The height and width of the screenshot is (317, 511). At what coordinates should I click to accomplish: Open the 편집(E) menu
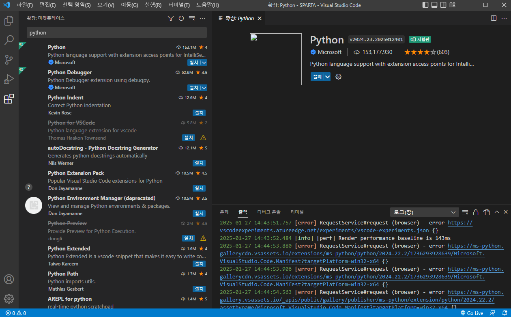click(x=48, y=5)
